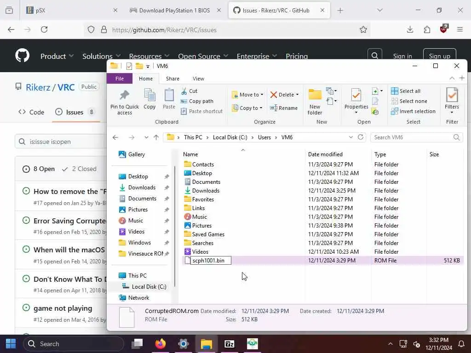
Task: Open Firefox from the taskbar
Action: pyautogui.click(x=161, y=344)
